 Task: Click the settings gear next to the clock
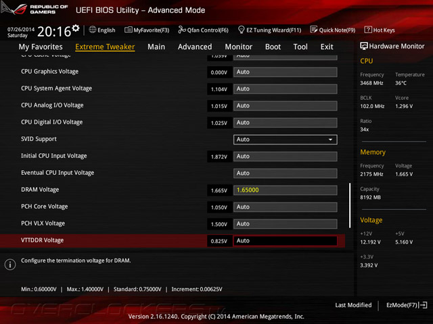point(75,28)
